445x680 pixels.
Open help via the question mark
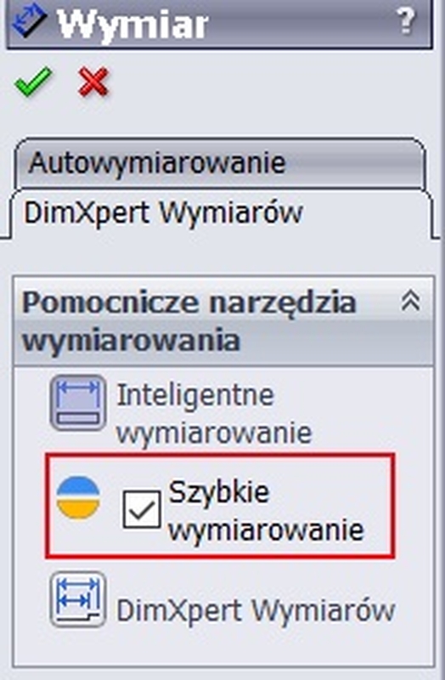click(x=406, y=21)
